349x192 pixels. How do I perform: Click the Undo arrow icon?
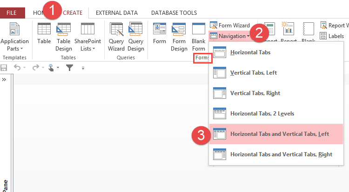(x=17, y=67)
